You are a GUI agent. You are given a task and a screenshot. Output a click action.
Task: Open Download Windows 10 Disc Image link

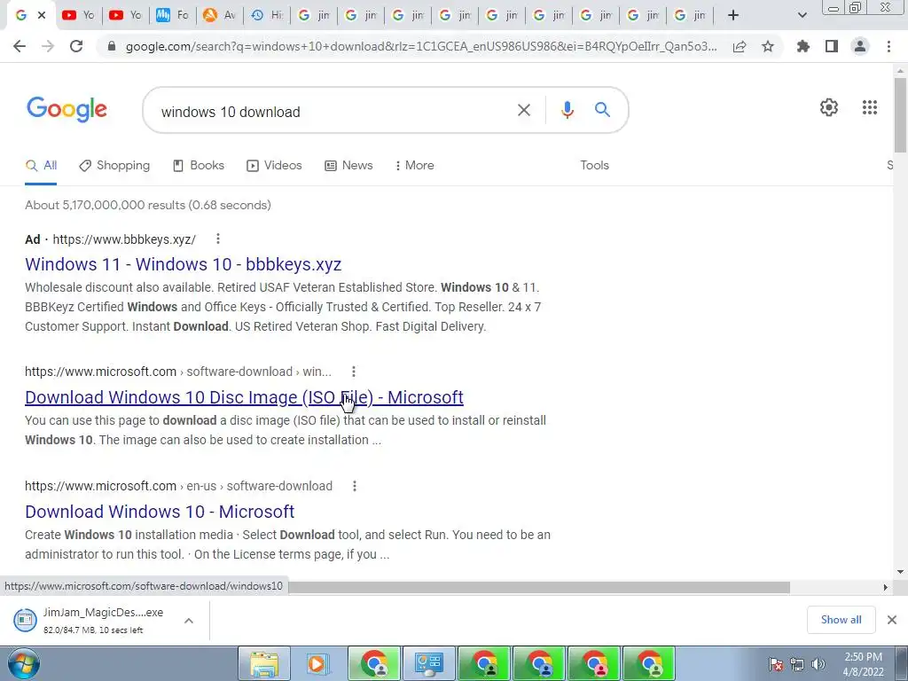pos(244,397)
